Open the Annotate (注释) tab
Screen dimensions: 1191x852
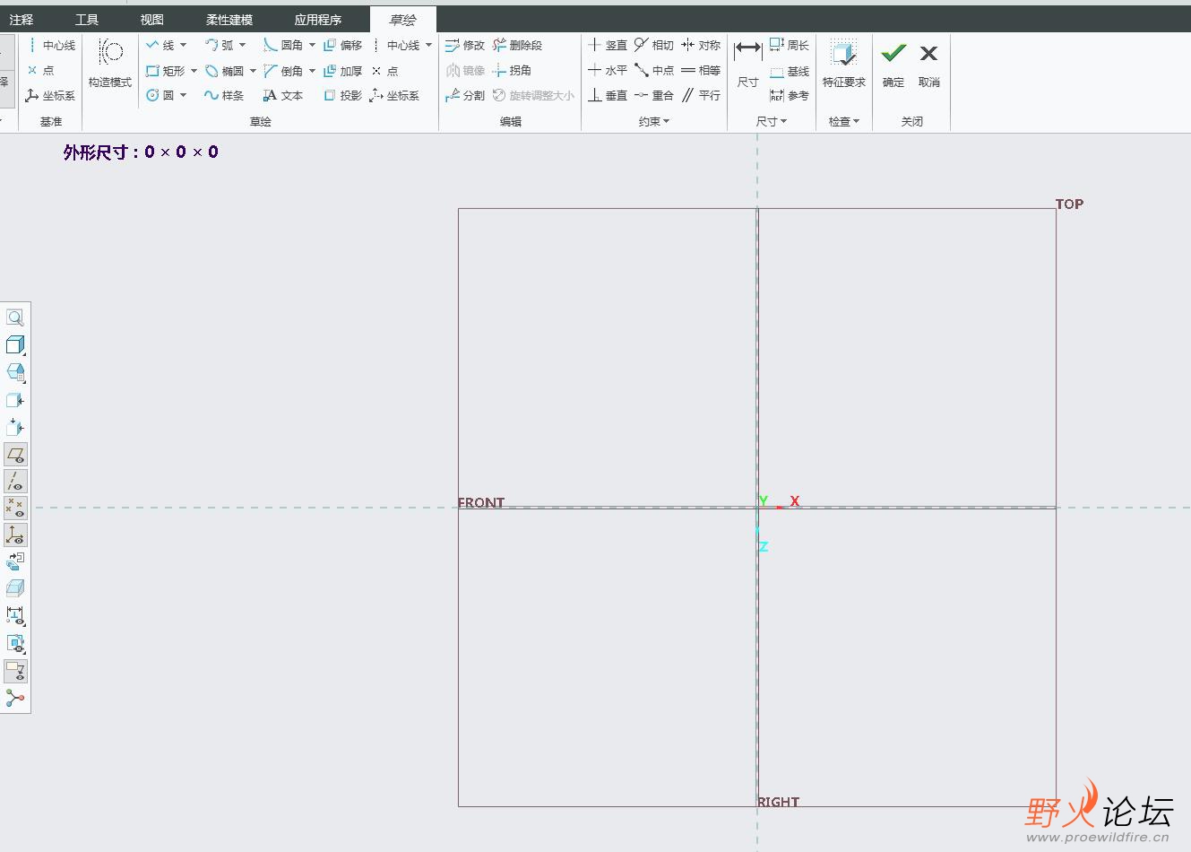(22, 19)
